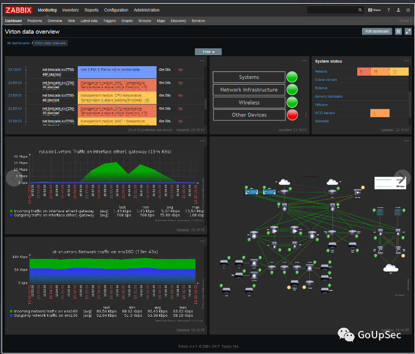Switch to the Latest data tab
This screenshot has width=415, height=354.
tap(89, 21)
